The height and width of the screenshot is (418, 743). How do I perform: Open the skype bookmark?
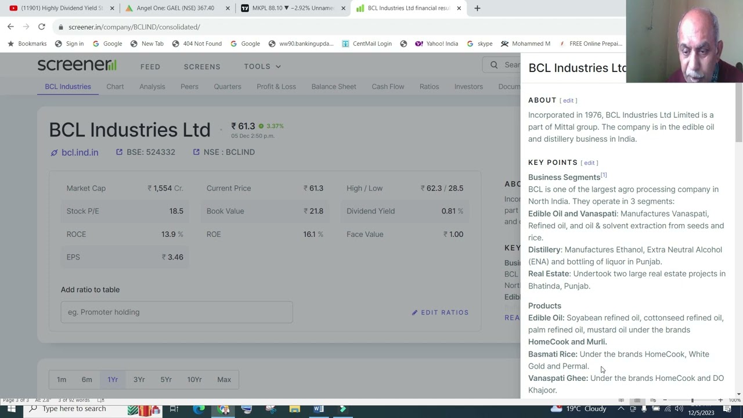(479, 44)
